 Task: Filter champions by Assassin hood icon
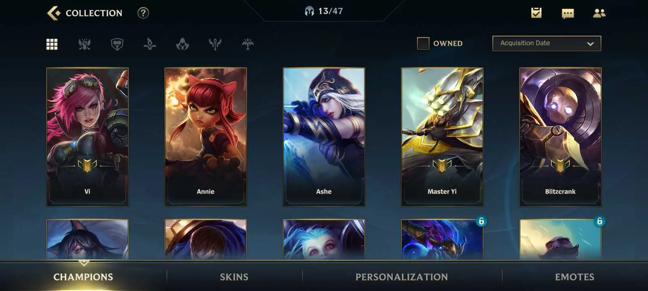[x=183, y=44]
